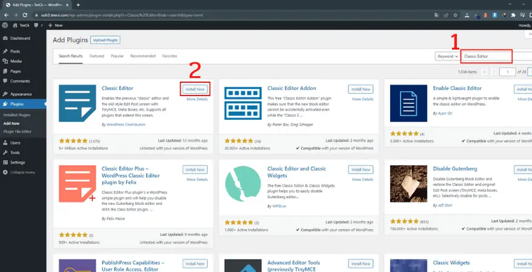Go back with browser back arrow
The width and height of the screenshot is (532, 272).
pos(7,15)
